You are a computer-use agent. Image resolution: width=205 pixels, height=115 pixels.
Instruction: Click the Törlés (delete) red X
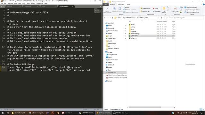pyautogui.click(x=154, y=8)
